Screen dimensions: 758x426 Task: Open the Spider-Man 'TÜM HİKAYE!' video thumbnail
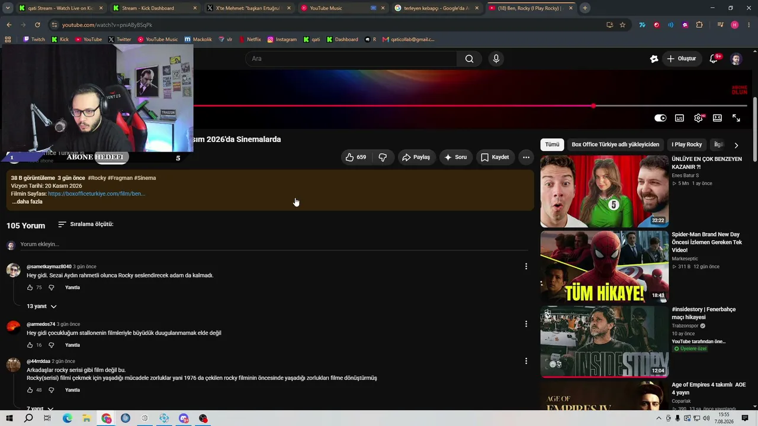pyautogui.click(x=604, y=266)
